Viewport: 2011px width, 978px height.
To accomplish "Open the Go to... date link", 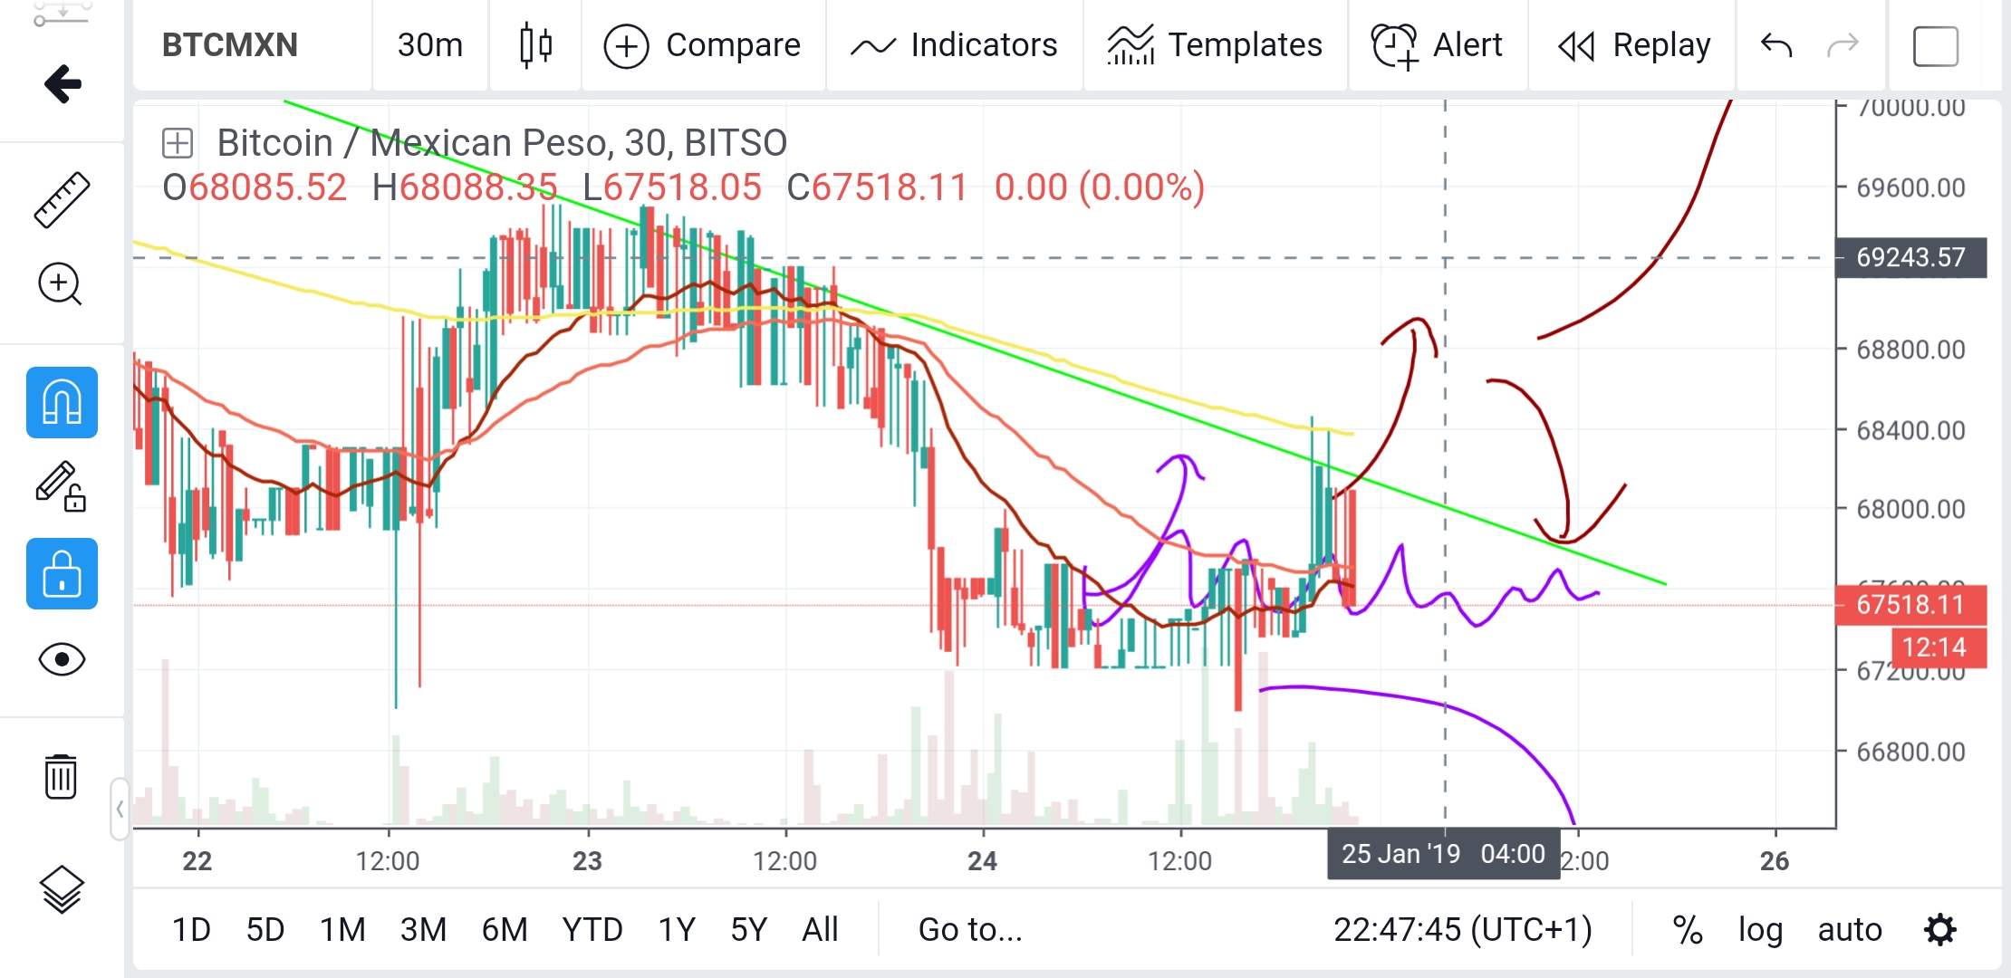I will (970, 930).
